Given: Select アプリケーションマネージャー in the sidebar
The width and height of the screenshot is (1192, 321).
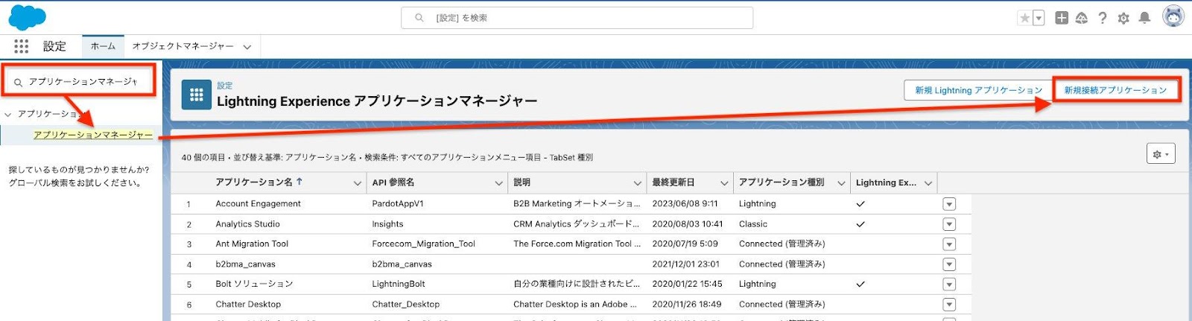Looking at the screenshot, I should (92, 135).
